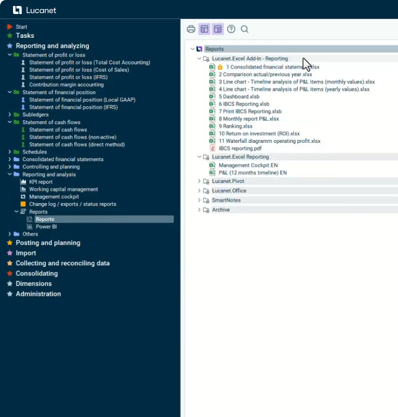This screenshot has height=417, width=398.
Task: Select Statement of profit or loss (IFRS)
Action: (67, 77)
